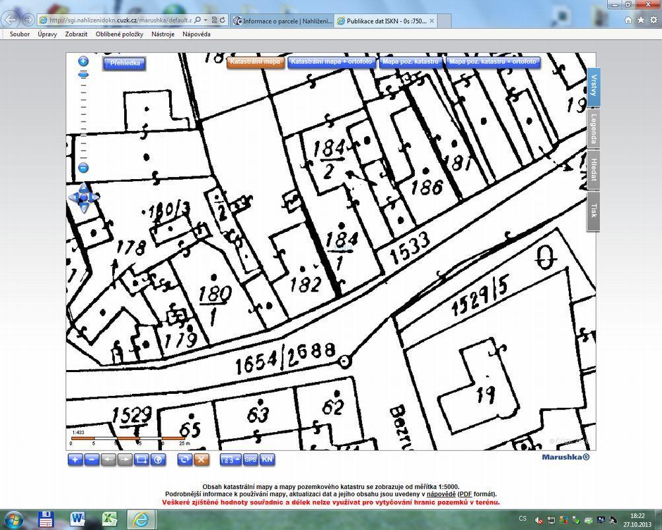Switch to Mapa poz. katastru view
Viewport: 662px width, 530px height.
coord(410,62)
